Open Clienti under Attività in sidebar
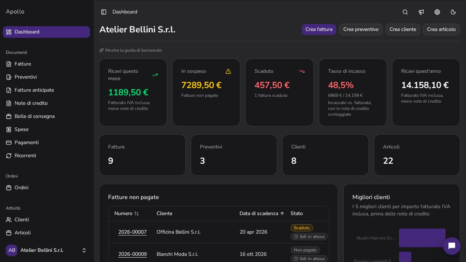 tap(46, 220)
